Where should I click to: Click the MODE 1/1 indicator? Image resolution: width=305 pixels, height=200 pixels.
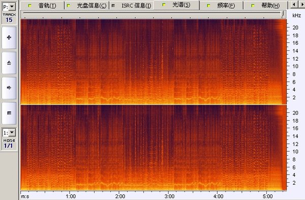click(9, 144)
